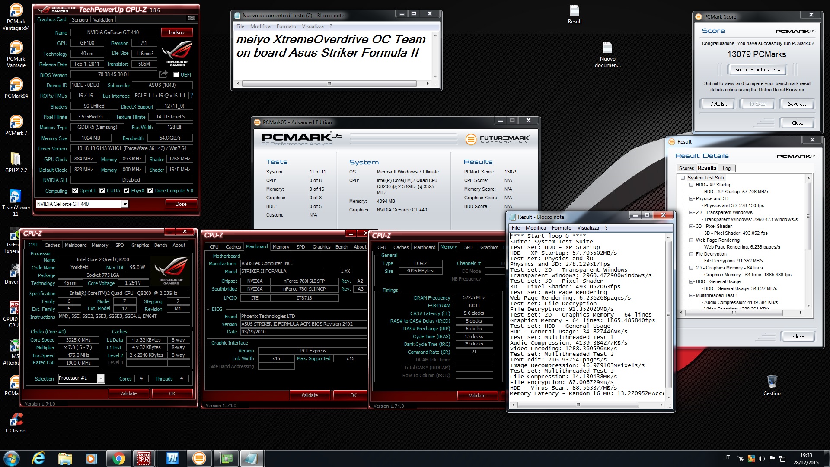Collapse System Test Suite tree node
The width and height of the screenshot is (830, 467).
click(683, 178)
